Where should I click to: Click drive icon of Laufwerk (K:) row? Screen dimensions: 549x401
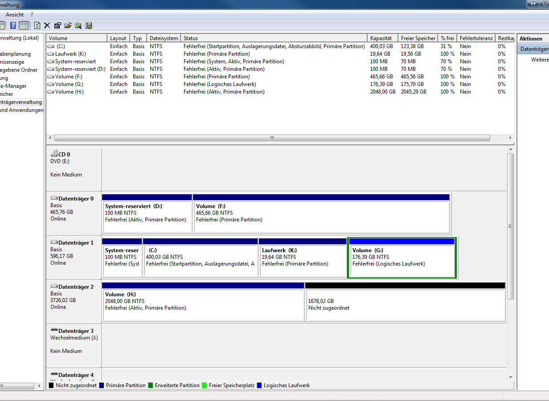click(x=51, y=54)
